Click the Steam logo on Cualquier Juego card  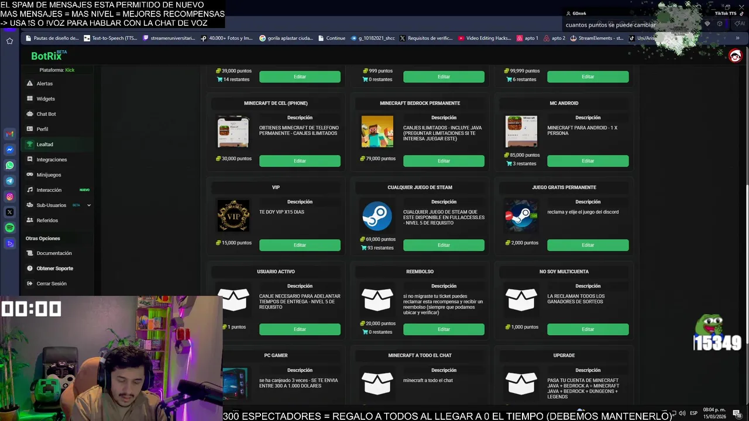tap(377, 216)
